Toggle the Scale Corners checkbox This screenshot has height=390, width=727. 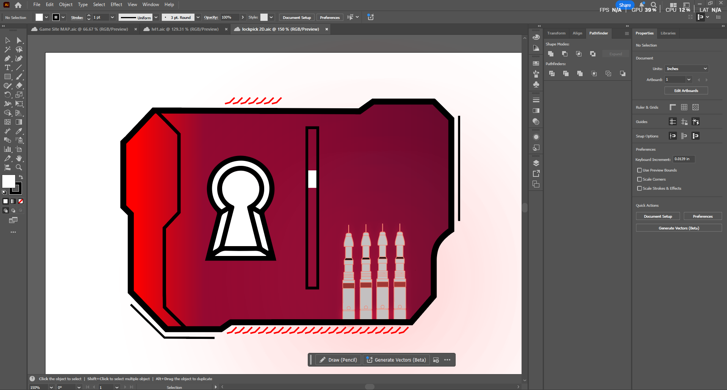(x=639, y=179)
